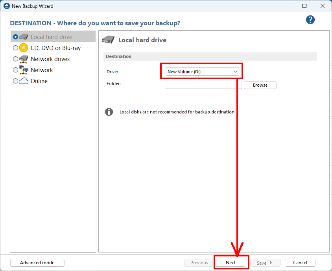The width and height of the screenshot is (332, 271).
Task: Pick the Network destination label
Action: pyautogui.click(x=42, y=70)
